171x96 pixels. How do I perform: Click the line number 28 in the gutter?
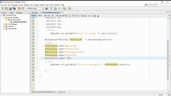tap(33, 65)
